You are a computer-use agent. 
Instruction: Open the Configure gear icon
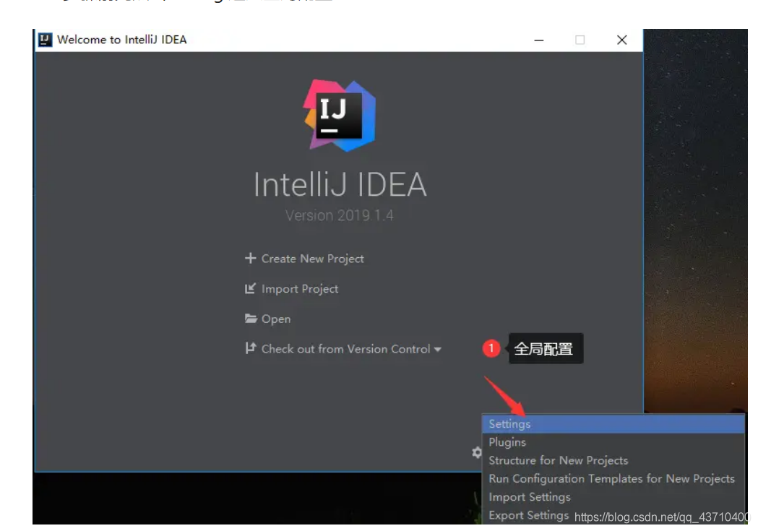477,452
